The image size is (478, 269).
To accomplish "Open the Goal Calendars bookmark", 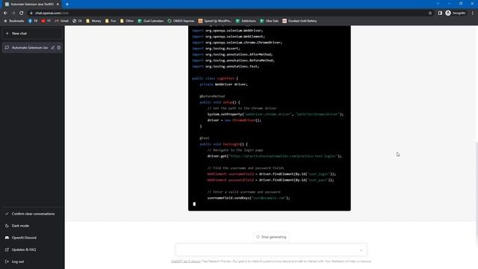I will (x=151, y=21).
